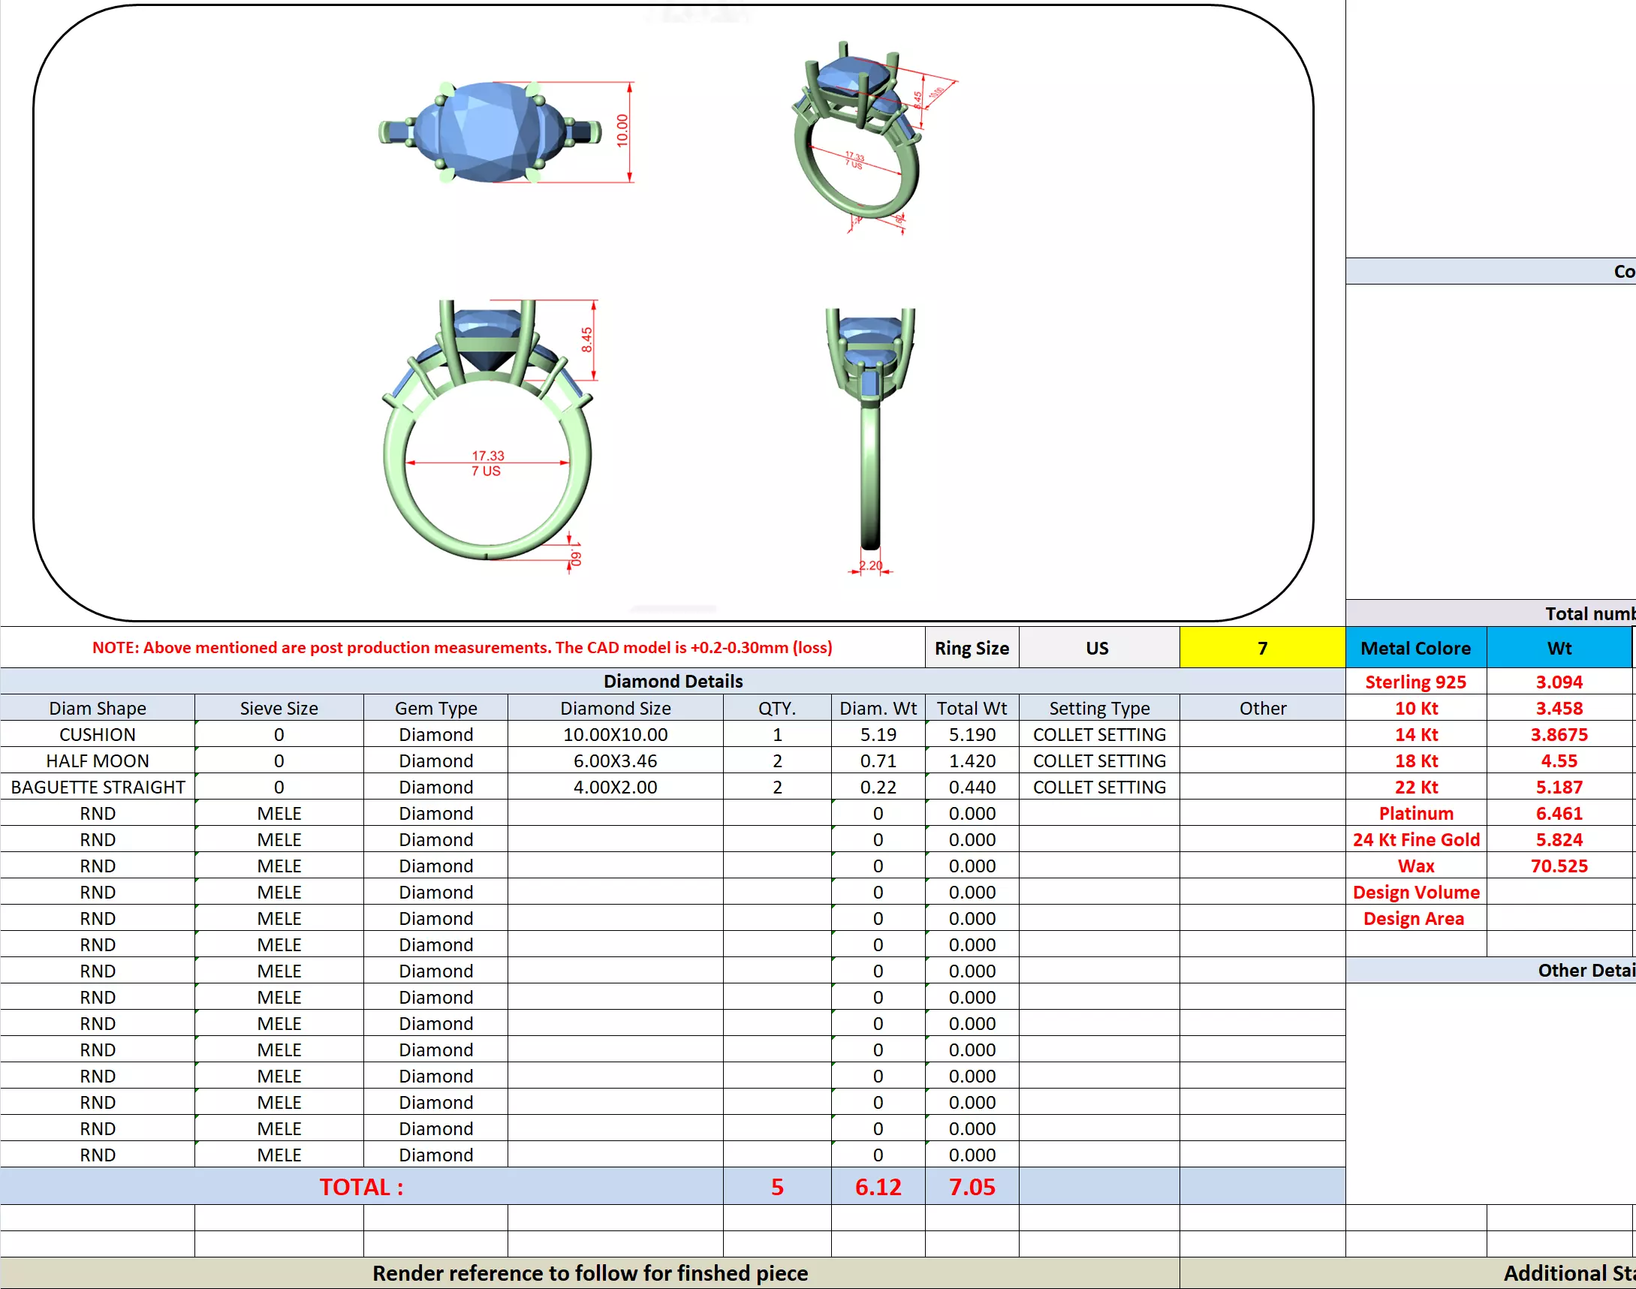Select the 6.00X3.46 diamond size cell
The image size is (1636, 1289).
coord(615,760)
